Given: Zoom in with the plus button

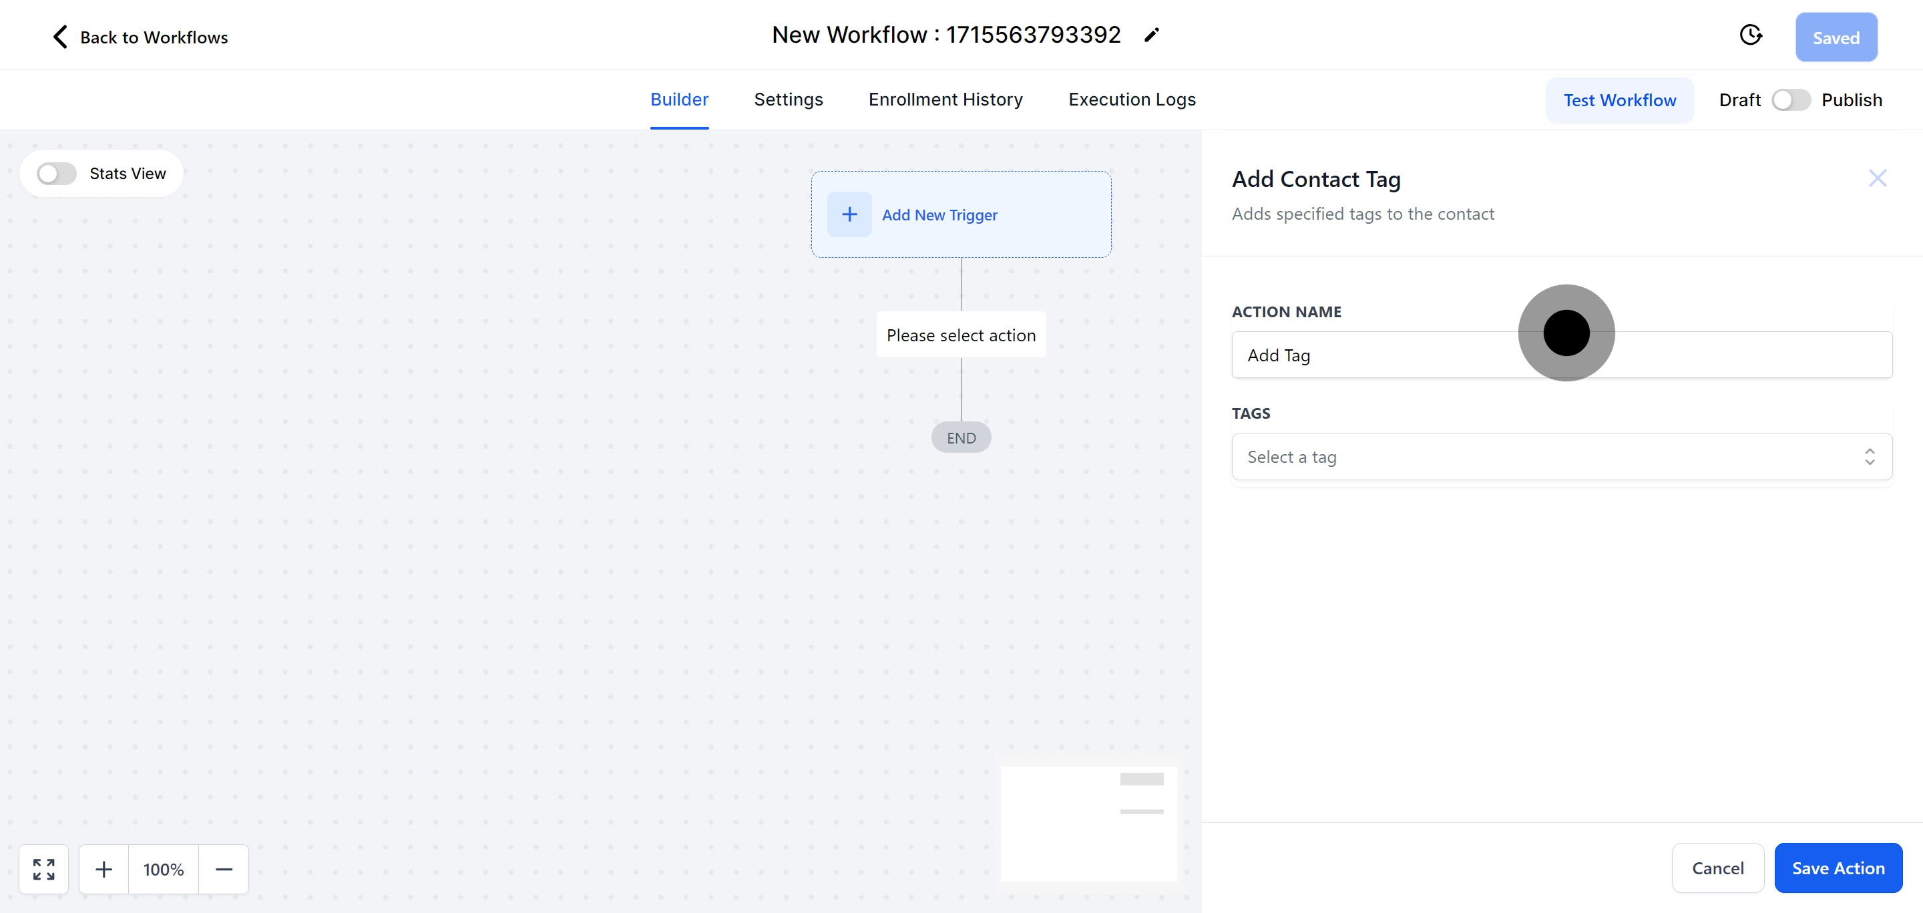Looking at the screenshot, I should tap(103, 869).
